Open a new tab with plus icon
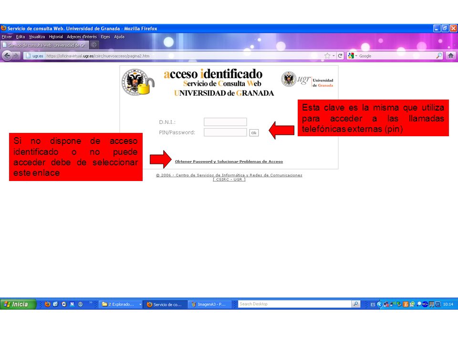This screenshot has height=343, width=458. click(94, 45)
